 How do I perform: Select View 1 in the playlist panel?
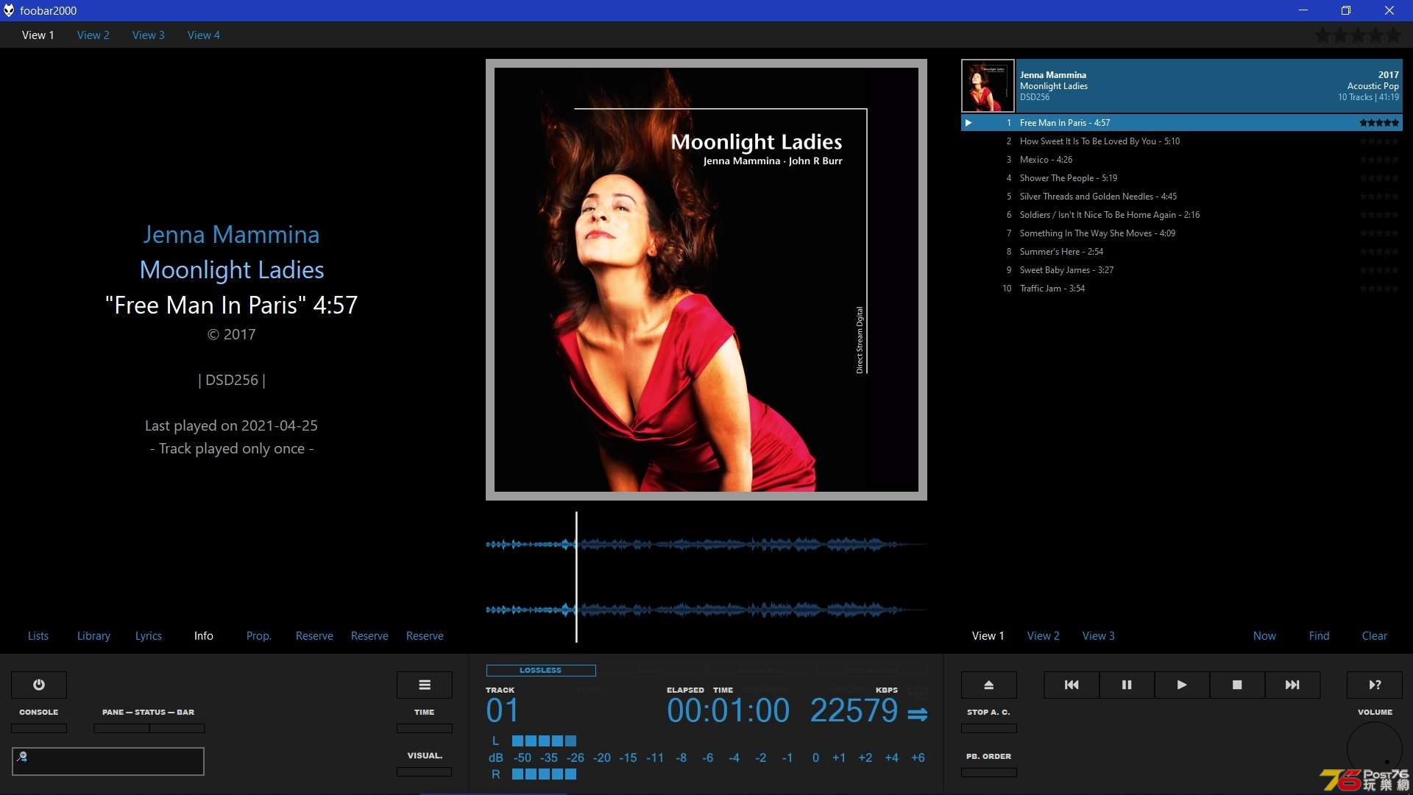tap(988, 636)
